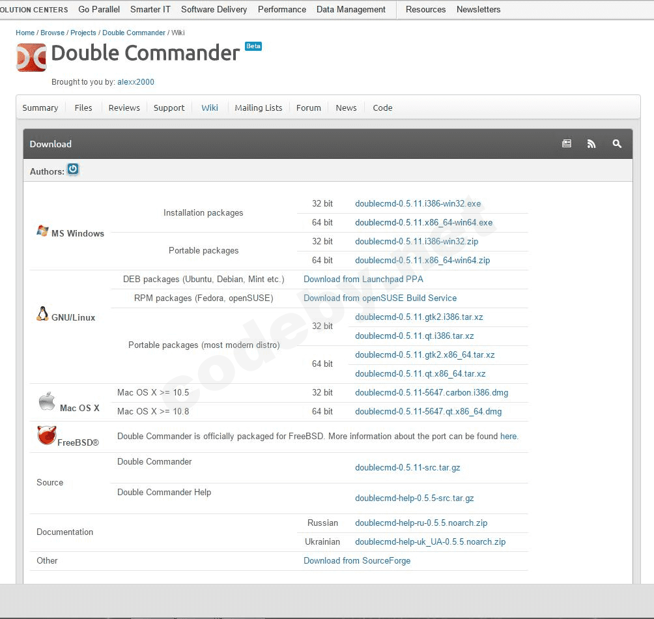Screen dimensions: 654x619
Task: Open Go Parallel in top navigation
Action: 99,9
